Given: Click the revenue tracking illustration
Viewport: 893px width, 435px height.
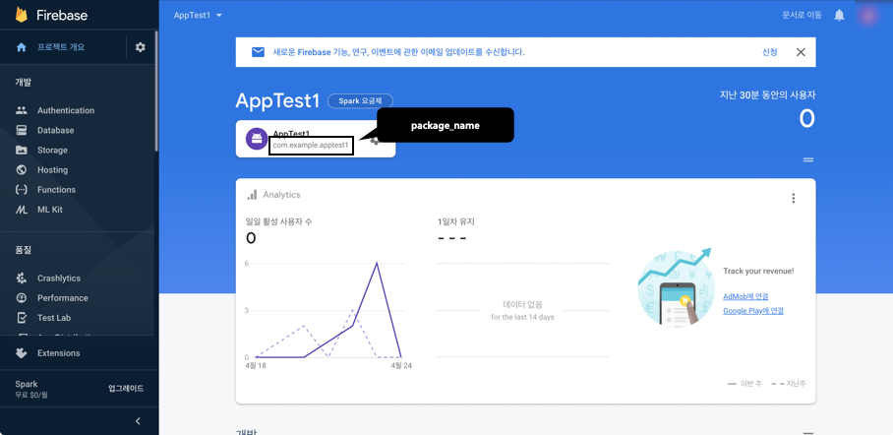Looking at the screenshot, I should pos(676,287).
